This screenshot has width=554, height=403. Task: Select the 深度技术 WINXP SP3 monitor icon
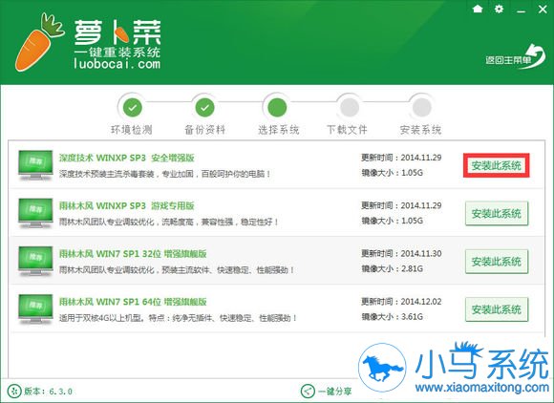tap(35, 165)
